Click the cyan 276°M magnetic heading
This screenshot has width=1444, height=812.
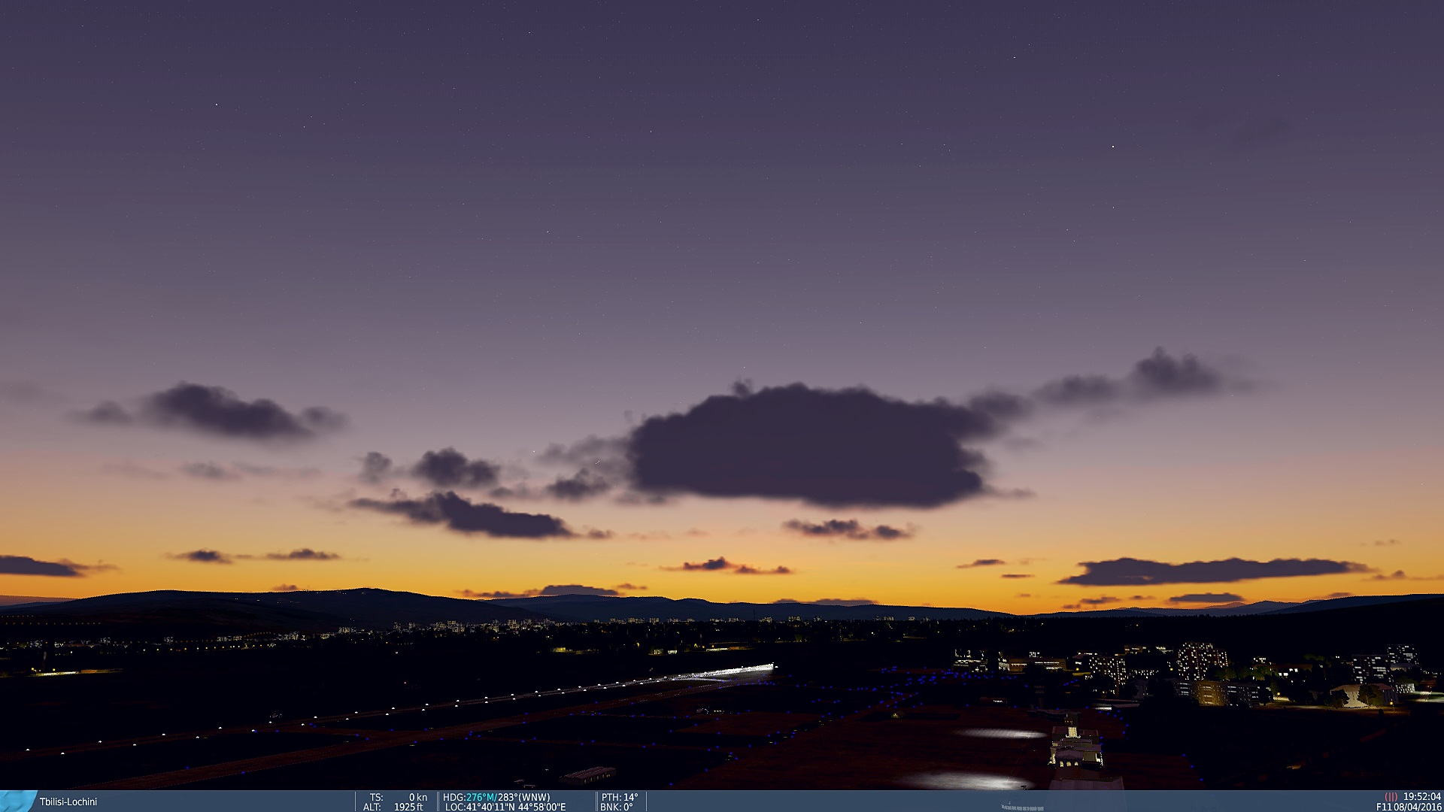pyautogui.click(x=481, y=797)
